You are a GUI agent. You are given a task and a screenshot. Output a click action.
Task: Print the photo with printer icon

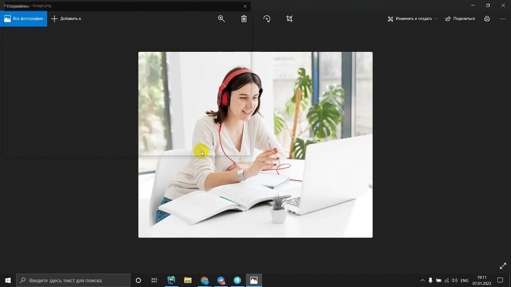click(487, 19)
